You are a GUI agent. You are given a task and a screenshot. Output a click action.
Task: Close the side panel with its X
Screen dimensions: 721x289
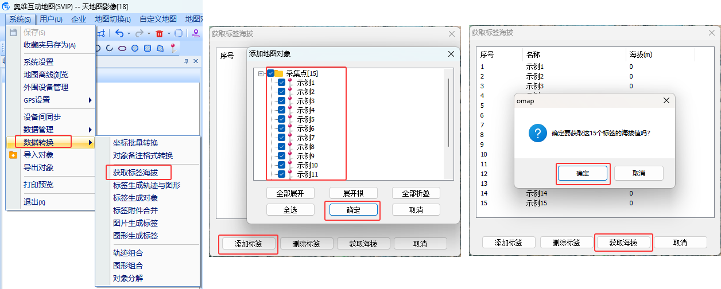pyautogui.click(x=195, y=61)
